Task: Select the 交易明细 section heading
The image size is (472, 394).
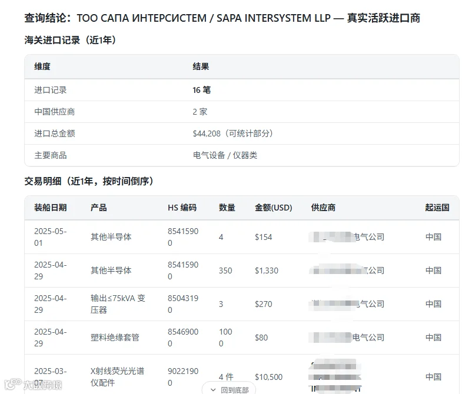Action: click(x=89, y=181)
